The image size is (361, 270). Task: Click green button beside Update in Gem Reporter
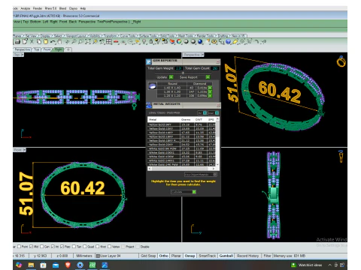point(171,77)
